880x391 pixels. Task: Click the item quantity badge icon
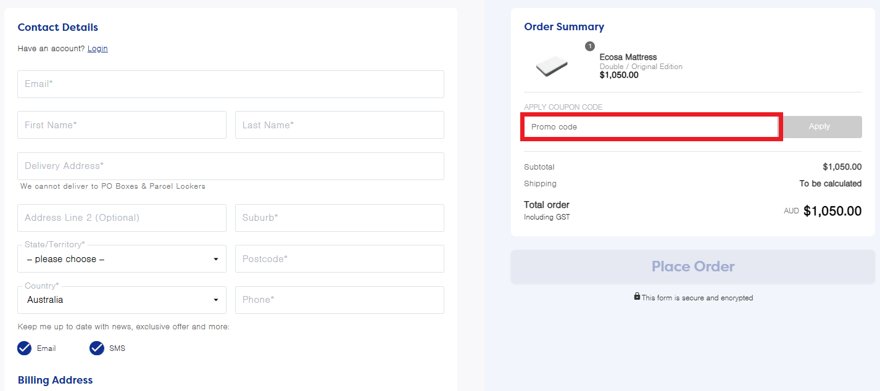tap(590, 46)
